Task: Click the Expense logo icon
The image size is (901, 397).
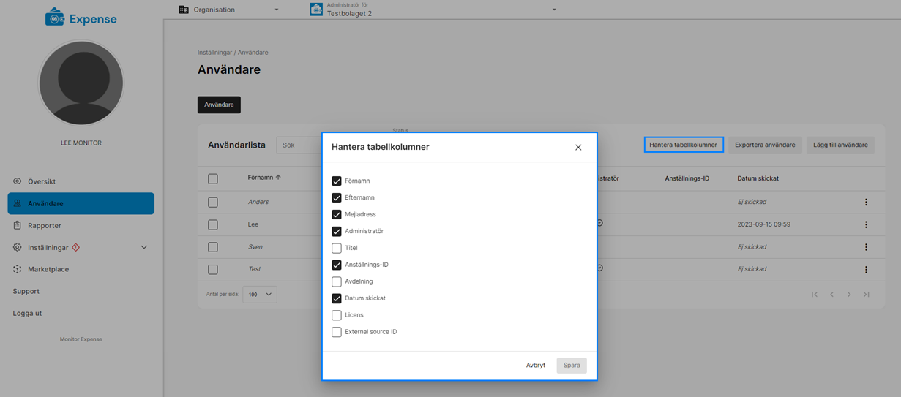Action: point(55,18)
